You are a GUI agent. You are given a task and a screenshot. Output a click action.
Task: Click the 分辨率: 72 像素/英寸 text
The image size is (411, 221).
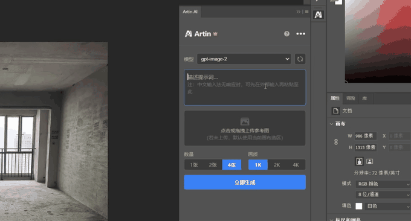377,173
